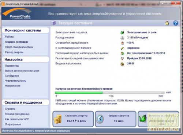This screenshot has width=183, height=135.
Task: Click the energy usage icon beside 3,168 кВтч
Action: click(x=122, y=38)
